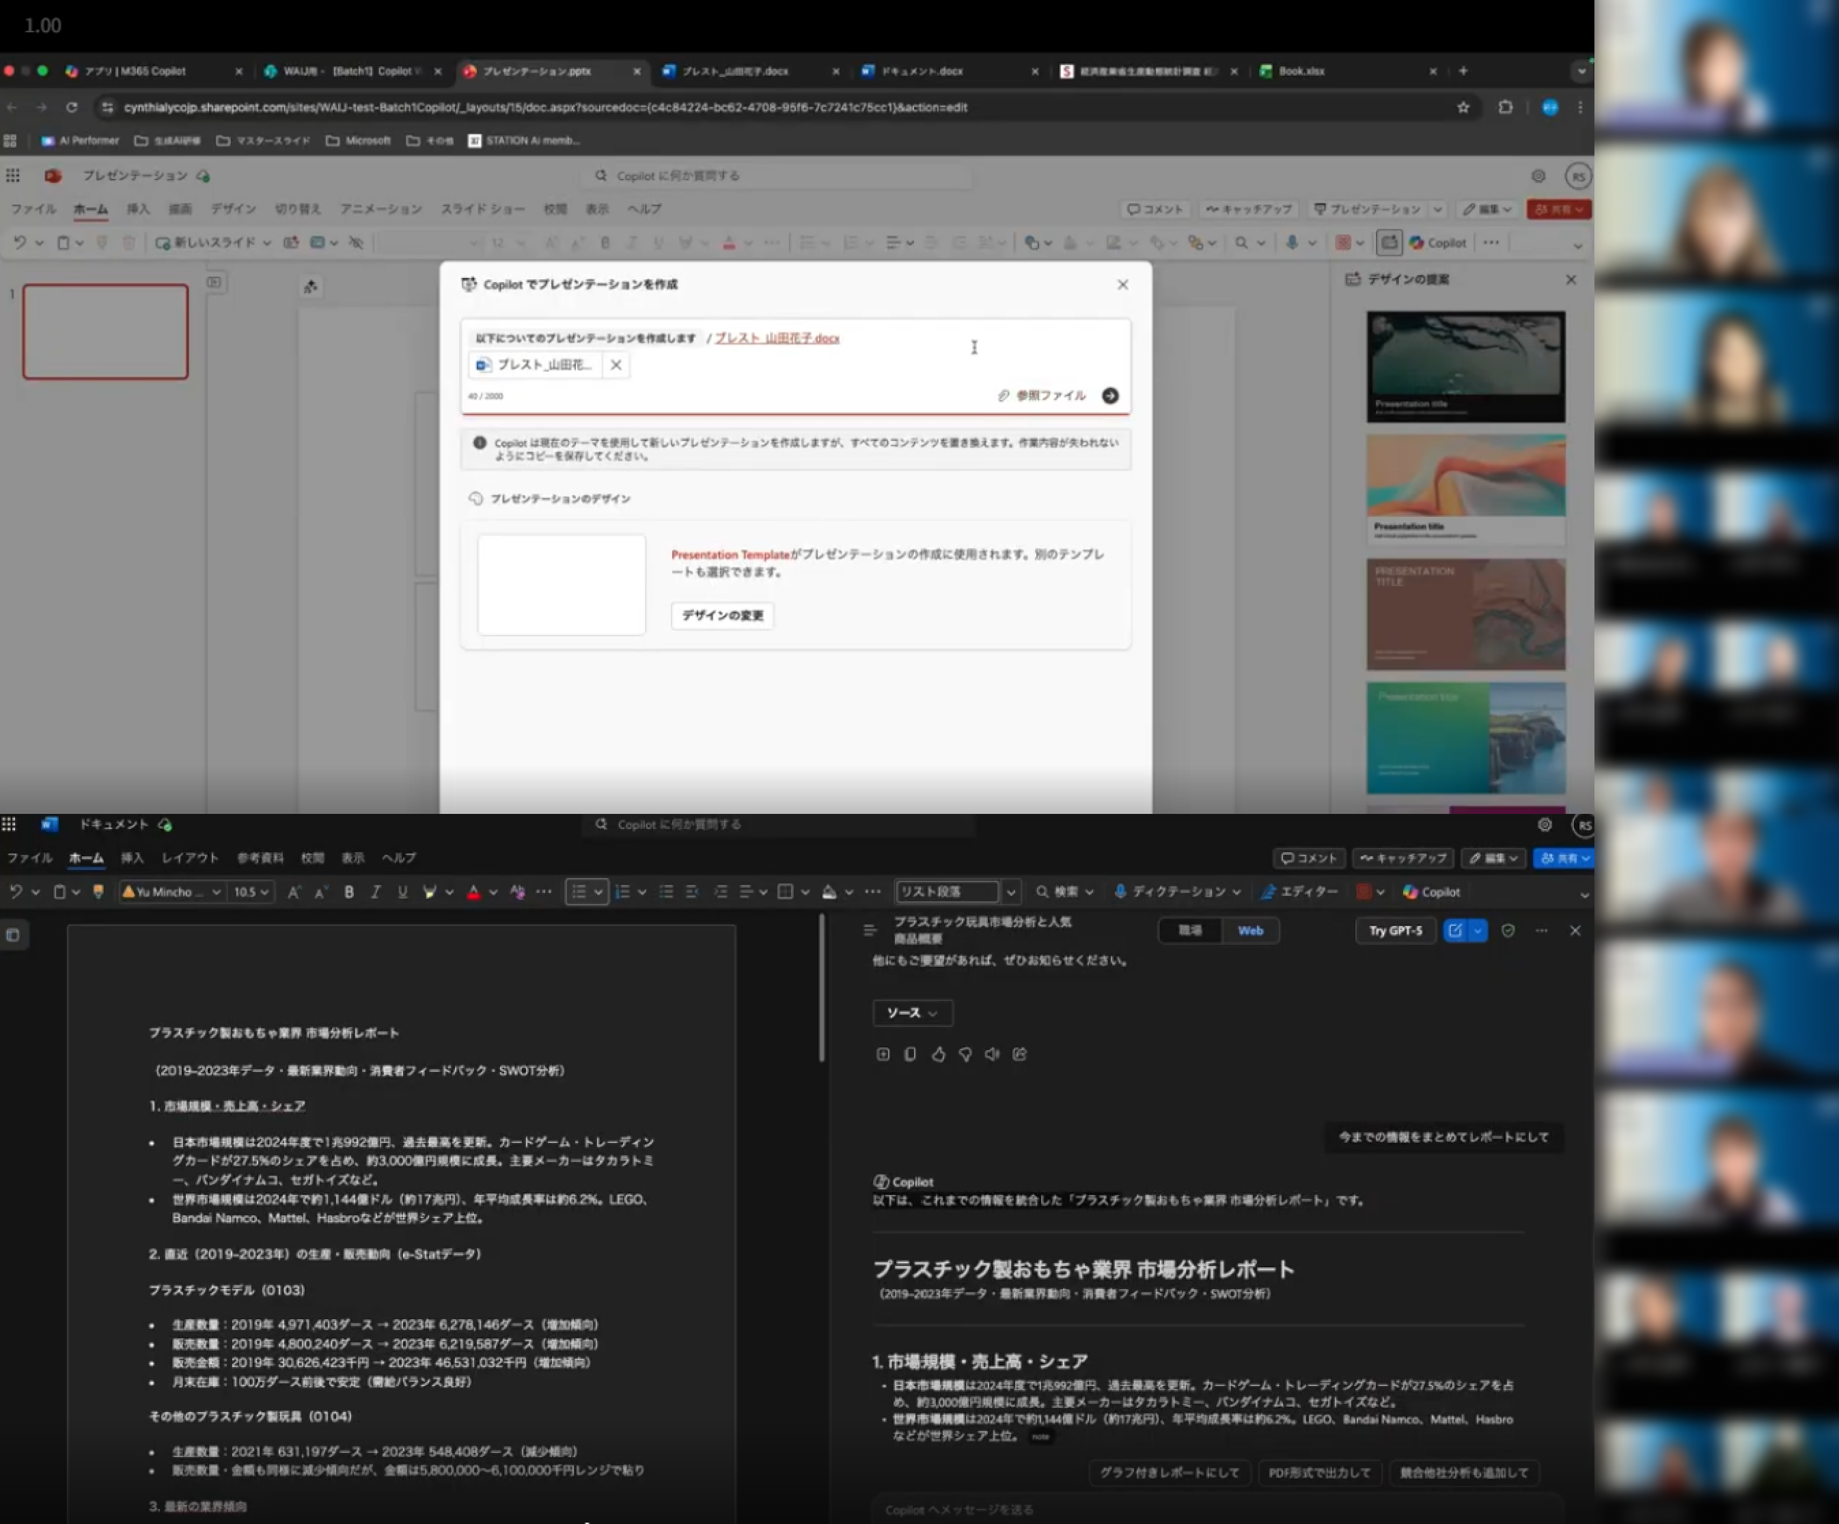Switch Copilot mode toggle to 職場
Viewport: 1839px width, 1524px height.
[1189, 931]
